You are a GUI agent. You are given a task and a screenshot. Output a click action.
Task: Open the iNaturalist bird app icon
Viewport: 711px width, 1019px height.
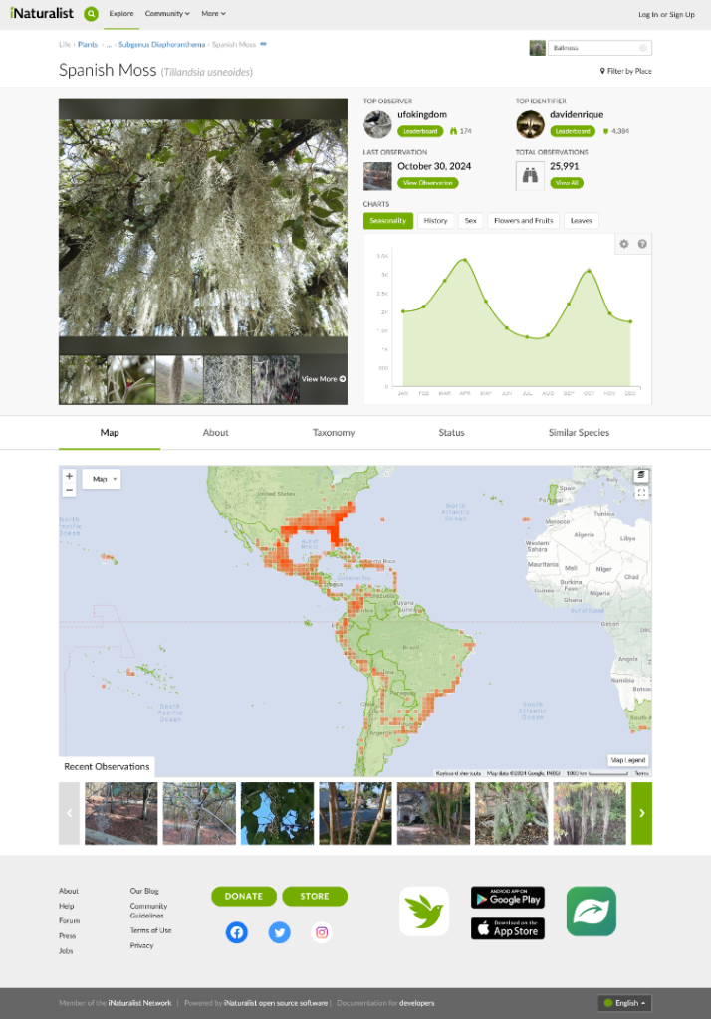[424, 912]
